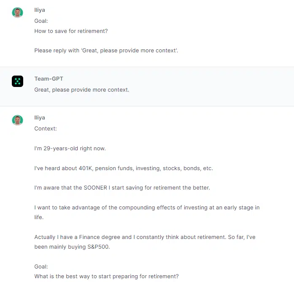Click the Team-GPT reply 'Great, please provide more context.'

coord(82,89)
